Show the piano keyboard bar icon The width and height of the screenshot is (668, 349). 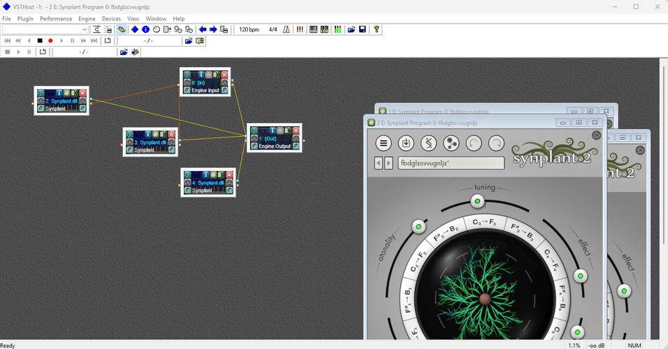(314, 29)
